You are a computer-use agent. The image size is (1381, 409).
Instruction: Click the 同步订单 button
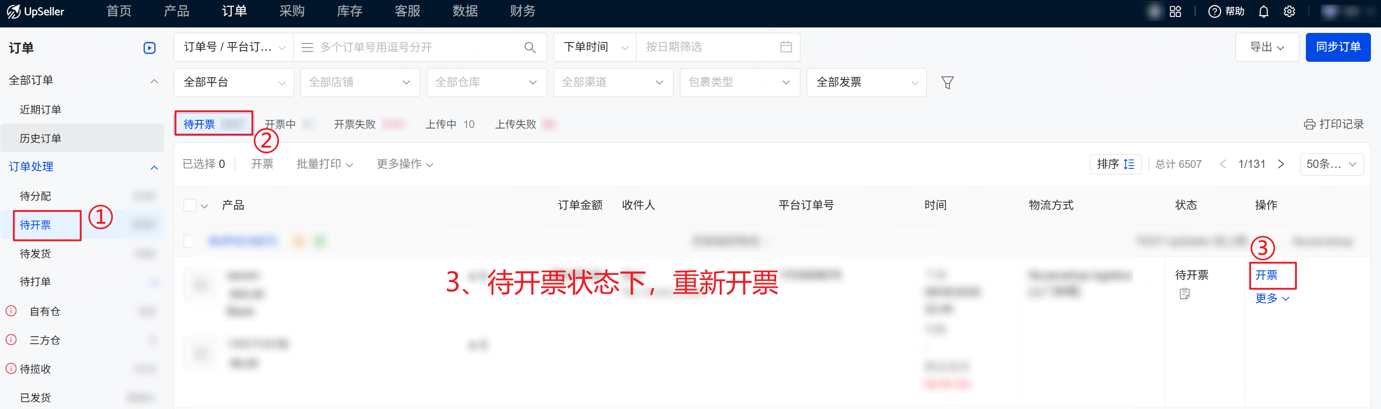point(1338,47)
